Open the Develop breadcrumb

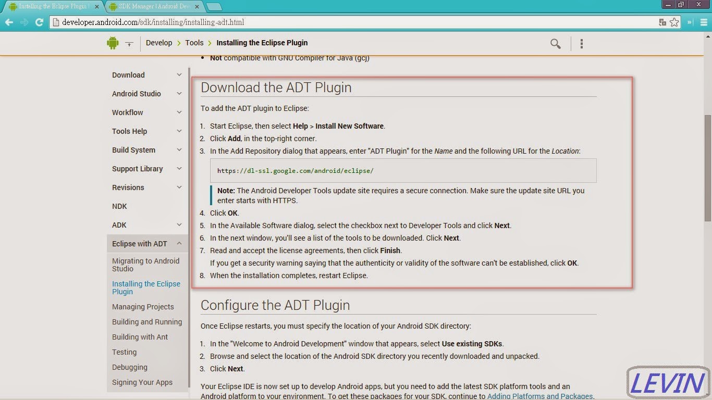click(x=159, y=43)
